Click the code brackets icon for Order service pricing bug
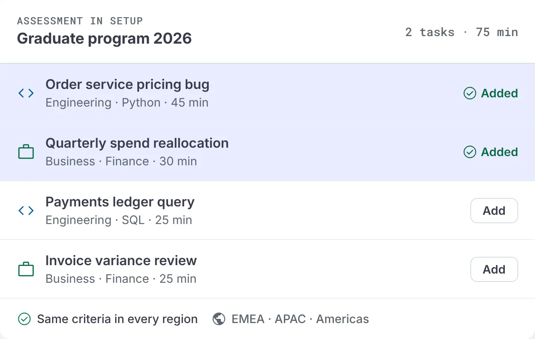 tap(26, 93)
